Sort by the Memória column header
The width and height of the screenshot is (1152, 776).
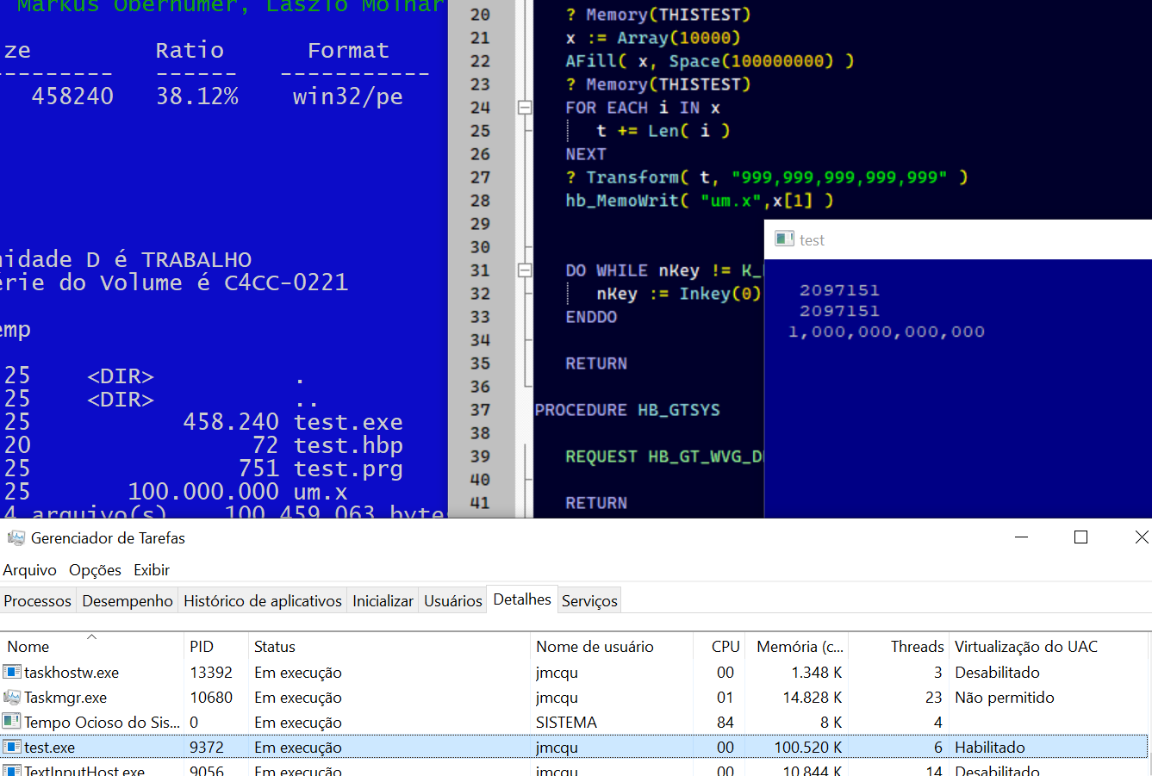point(799,647)
